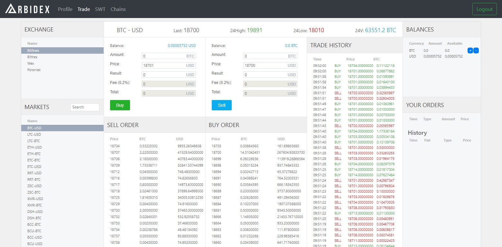Open the Trade page

pyautogui.click(x=84, y=9)
